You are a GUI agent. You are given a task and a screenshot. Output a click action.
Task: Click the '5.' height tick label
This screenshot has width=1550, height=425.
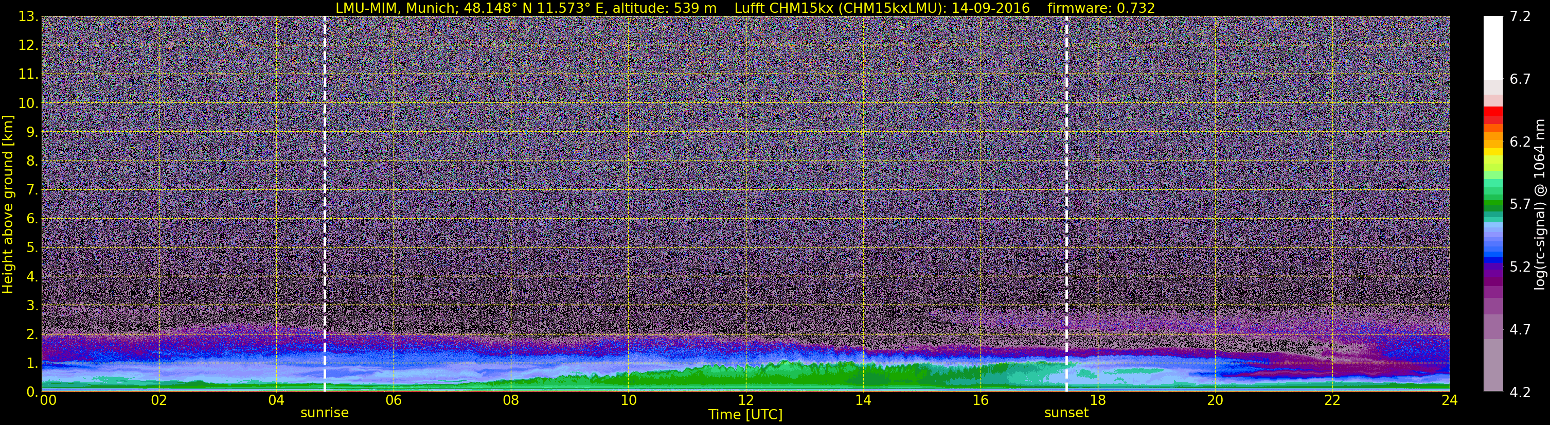point(32,247)
